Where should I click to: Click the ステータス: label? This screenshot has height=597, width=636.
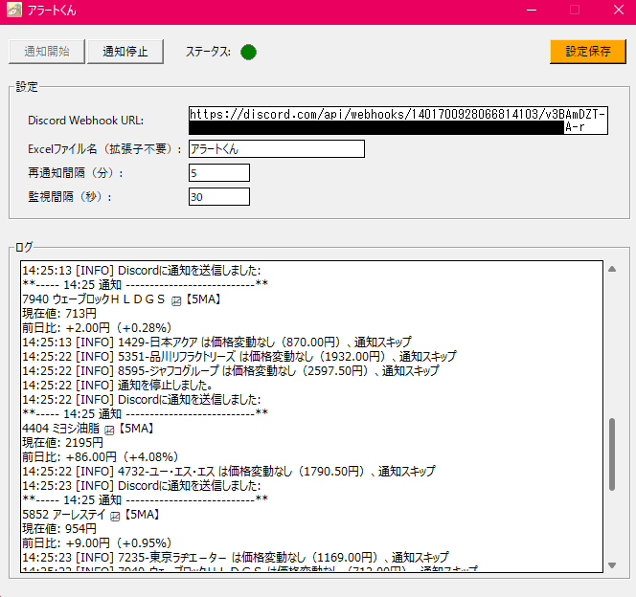coord(208,52)
